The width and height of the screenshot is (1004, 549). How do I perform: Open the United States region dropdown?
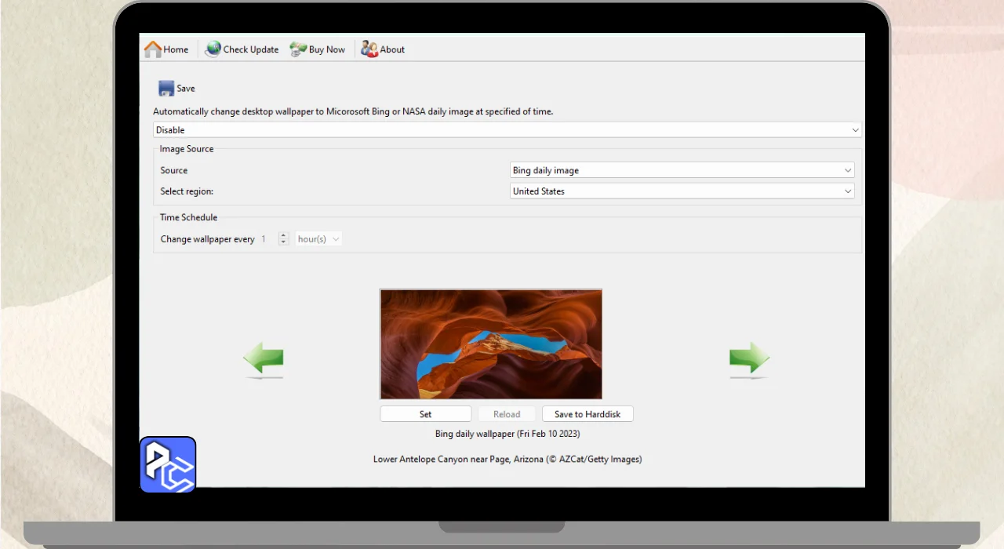point(682,191)
